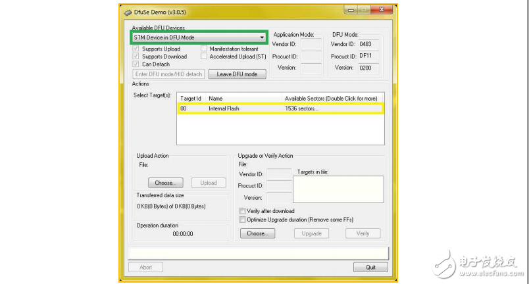Toggle the Supports Upload checkbox

pos(136,49)
